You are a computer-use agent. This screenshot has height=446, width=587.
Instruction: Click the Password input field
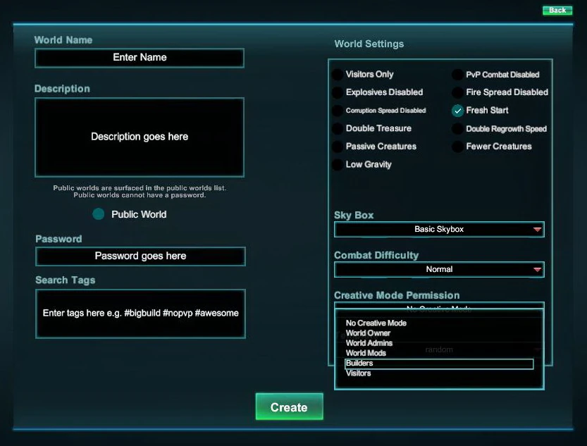point(140,256)
